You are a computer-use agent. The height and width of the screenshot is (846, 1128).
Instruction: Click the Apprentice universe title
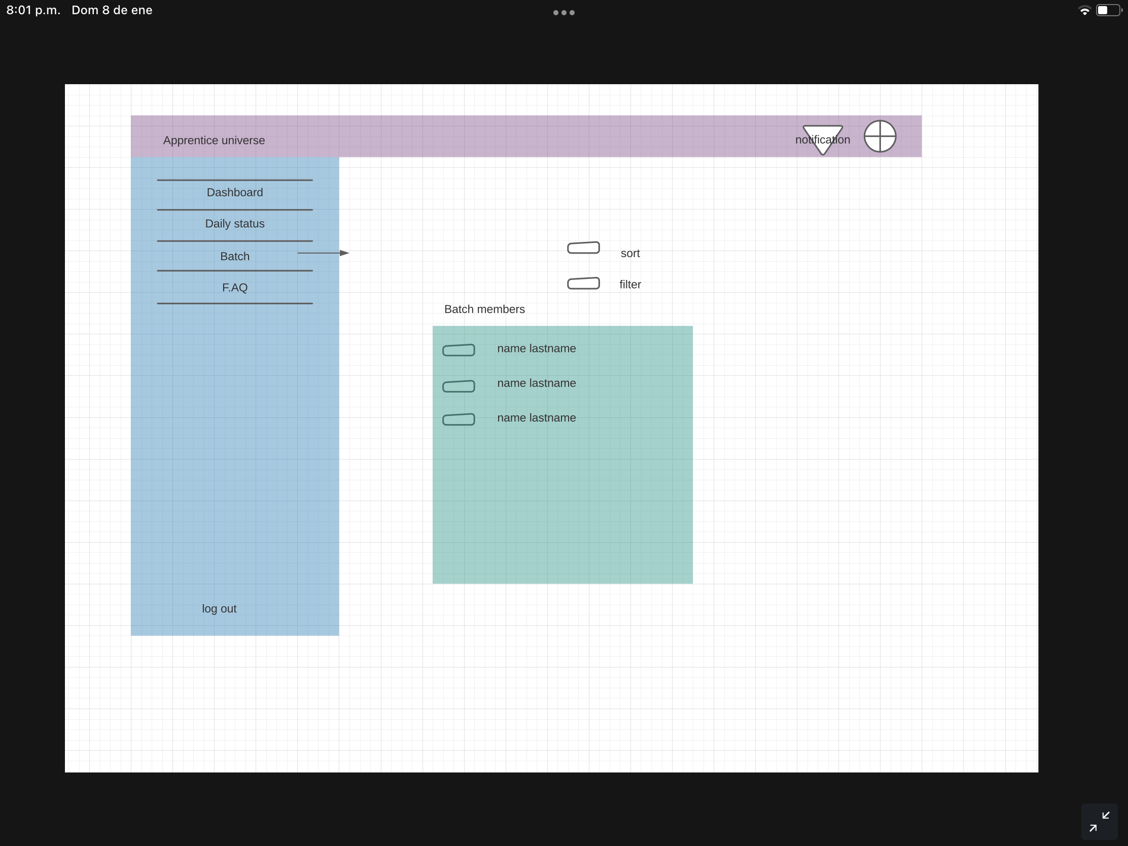tap(214, 140)
